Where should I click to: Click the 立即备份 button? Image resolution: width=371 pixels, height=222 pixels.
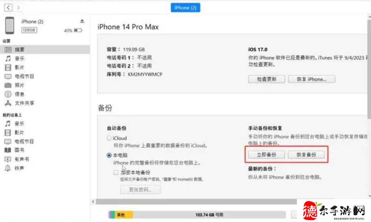point(266,155)
